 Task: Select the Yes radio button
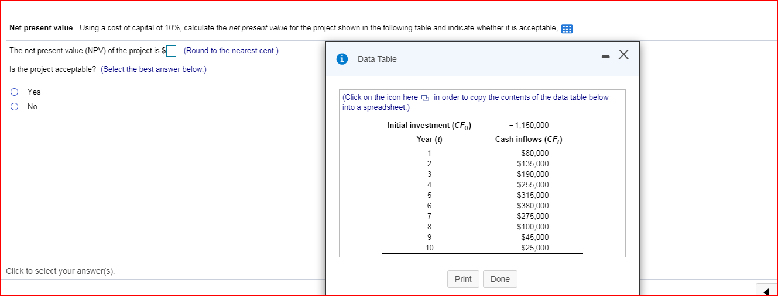(14, 92)
